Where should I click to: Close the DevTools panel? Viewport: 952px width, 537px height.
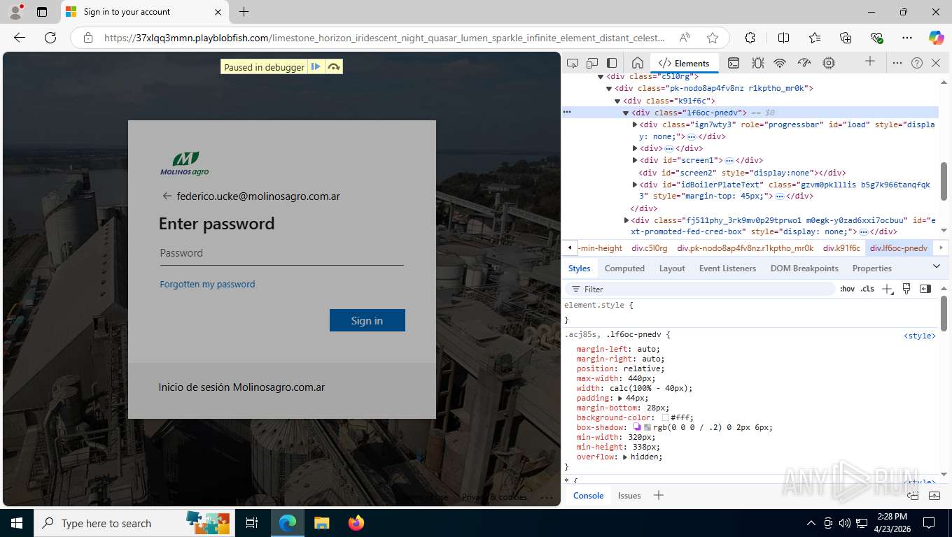[936, 63]
